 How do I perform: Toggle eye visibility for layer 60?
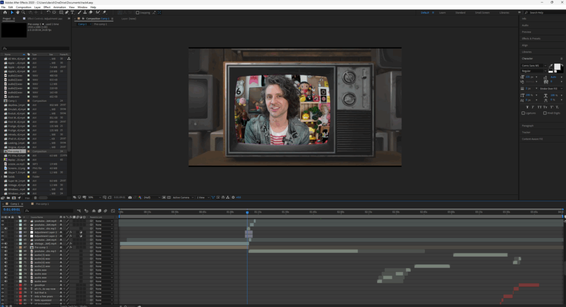point(3,221)
